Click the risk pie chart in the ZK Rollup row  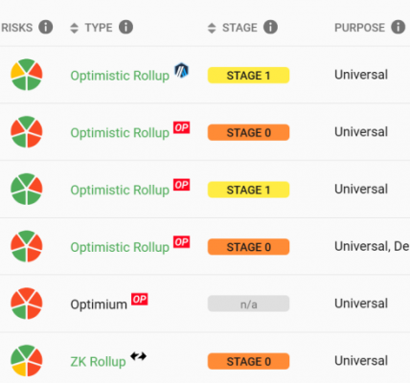pos(27,361)
